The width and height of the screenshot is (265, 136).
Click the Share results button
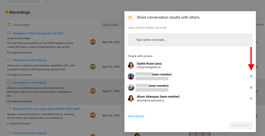[x=241, y=125]
